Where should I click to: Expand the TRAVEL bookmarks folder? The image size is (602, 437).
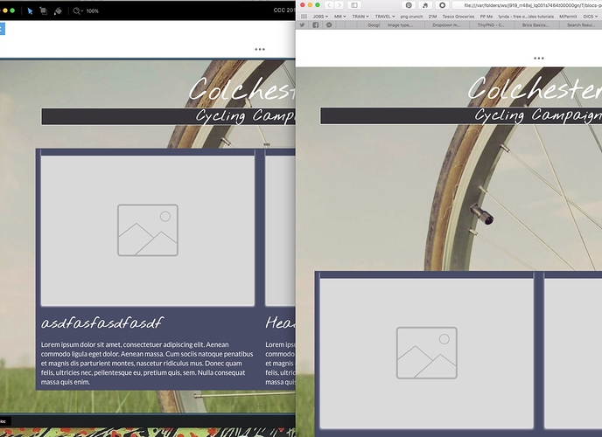[386, 16]
